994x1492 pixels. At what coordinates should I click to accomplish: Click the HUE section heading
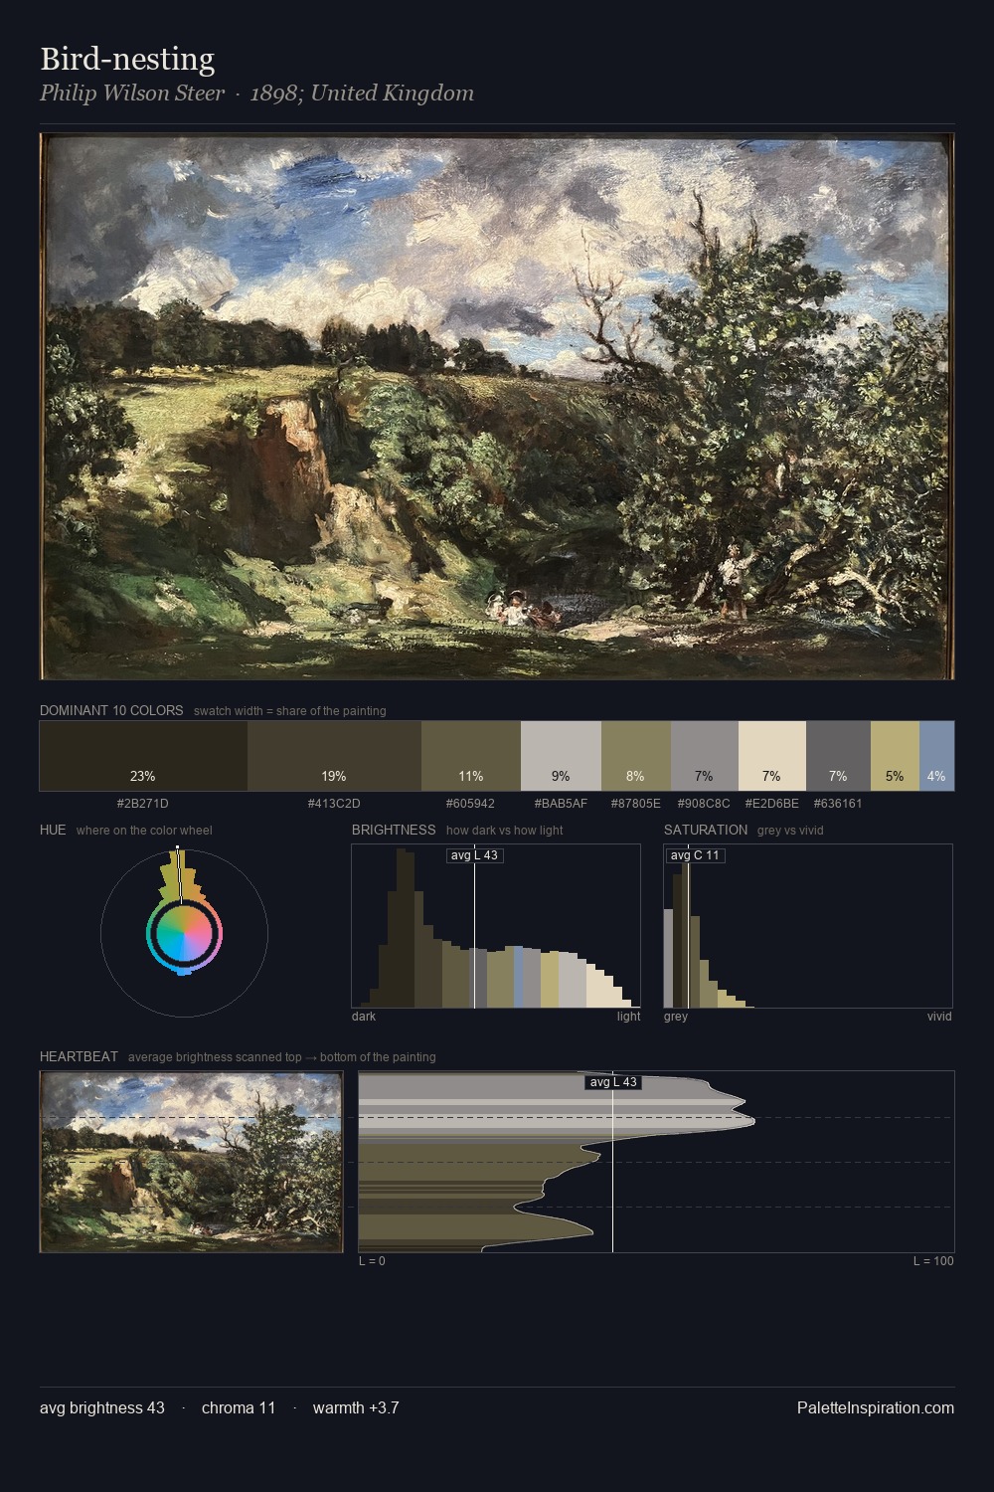click(53, 830)
